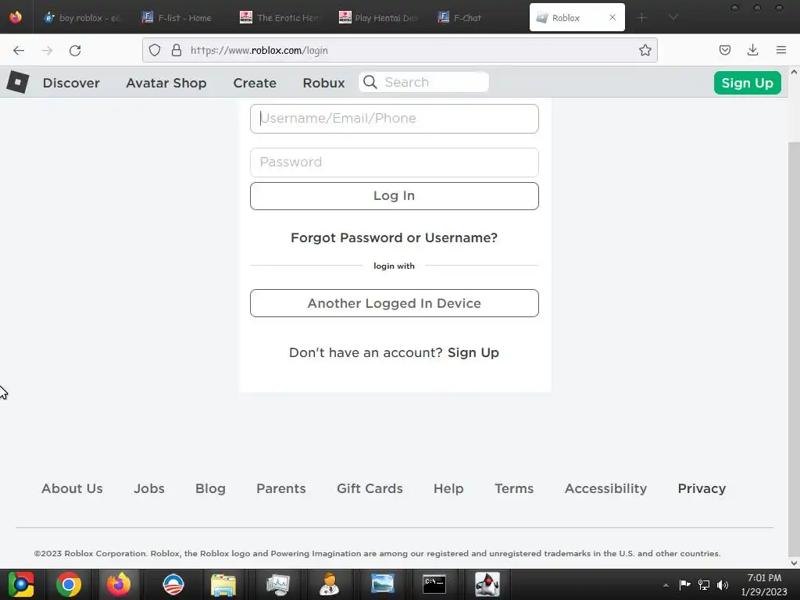Open the Firefox hamburger menu
The height and width of the screenshot is (600, 800).
(x=781, y=50)
